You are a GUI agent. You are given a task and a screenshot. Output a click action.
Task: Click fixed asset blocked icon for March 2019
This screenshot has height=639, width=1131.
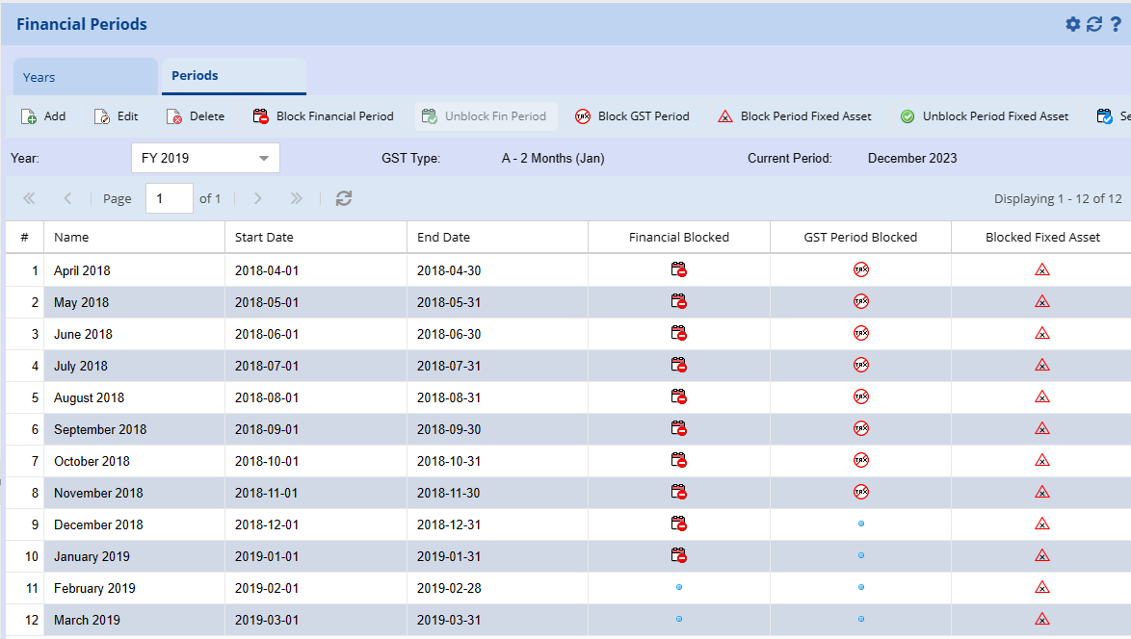pos(1041,620)
